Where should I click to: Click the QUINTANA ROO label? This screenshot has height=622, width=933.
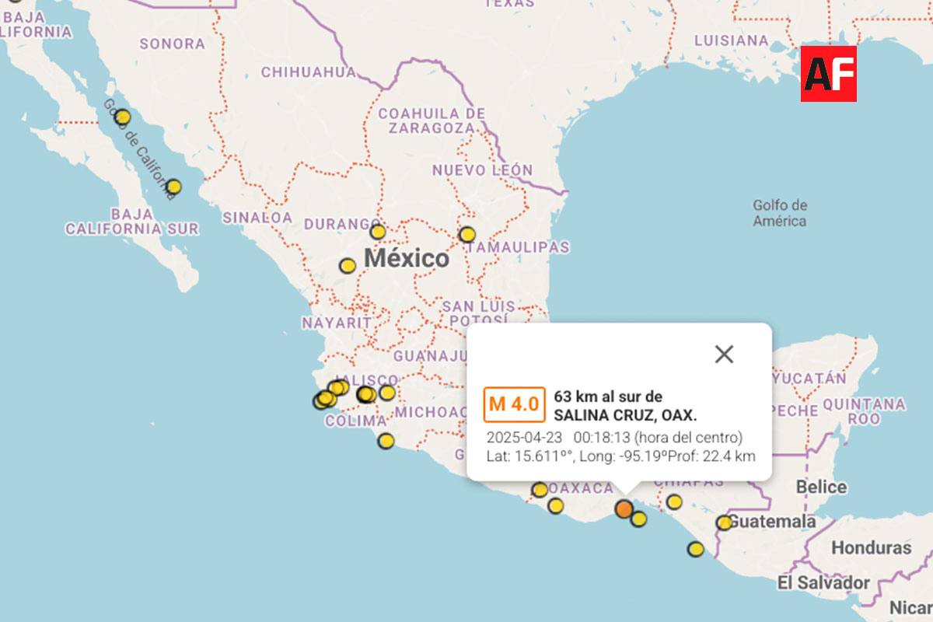coord(864,411)
